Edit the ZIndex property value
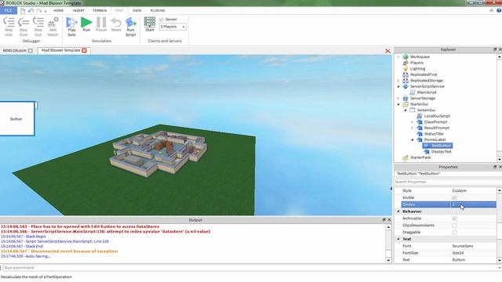The image size is (502, 282). pyautogui.click(x=473, y=204)
